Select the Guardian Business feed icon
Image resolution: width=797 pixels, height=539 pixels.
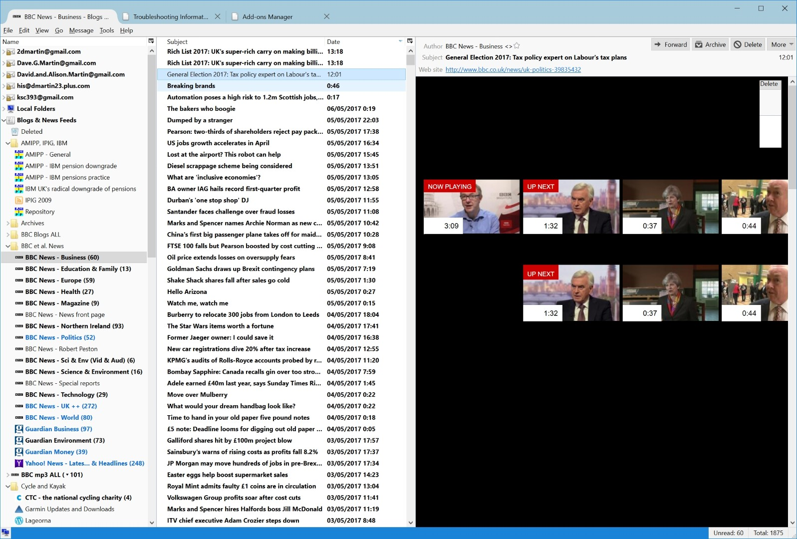[x=19, y=429]
